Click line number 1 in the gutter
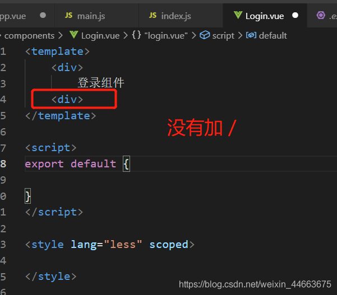The width and height of the screenshot is (337, 295). coord(3,51)
